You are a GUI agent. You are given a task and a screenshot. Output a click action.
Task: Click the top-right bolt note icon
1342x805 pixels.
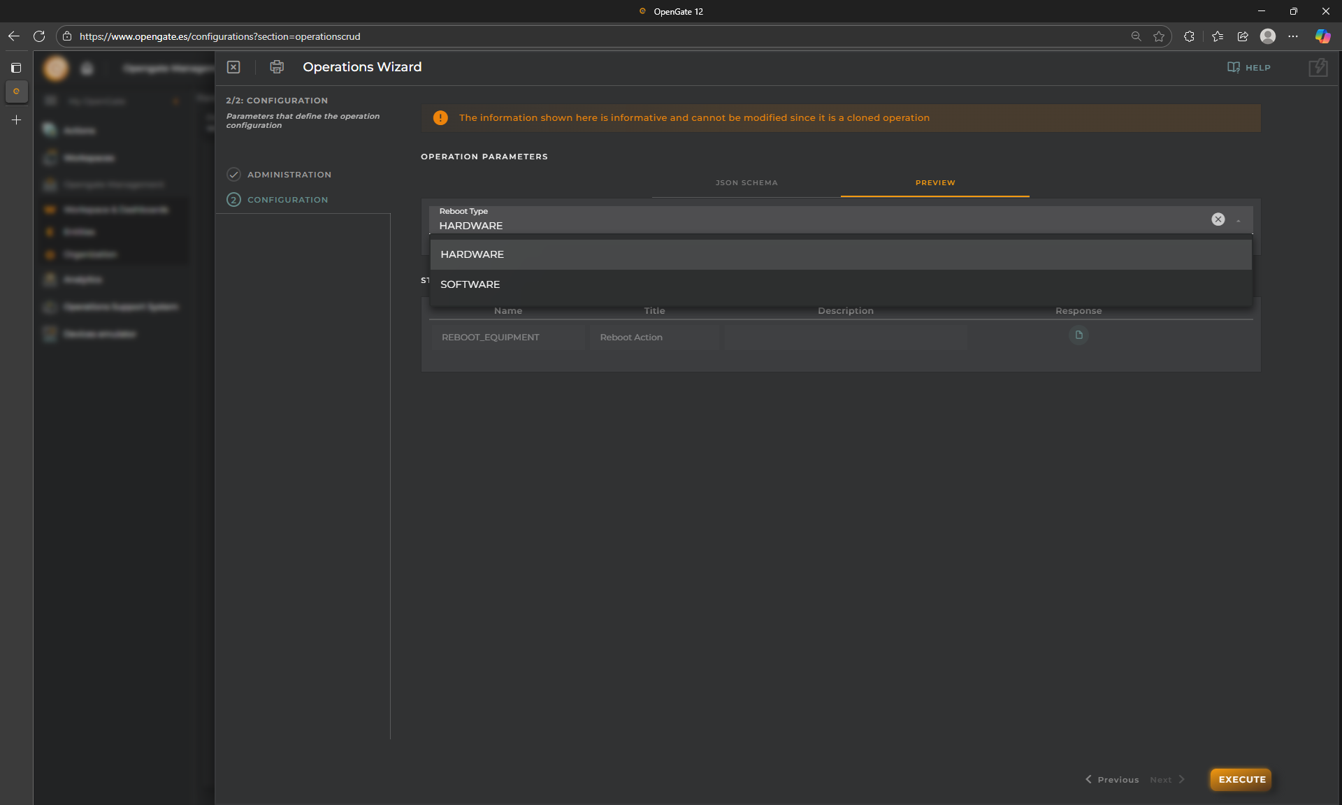[1318, 67]
